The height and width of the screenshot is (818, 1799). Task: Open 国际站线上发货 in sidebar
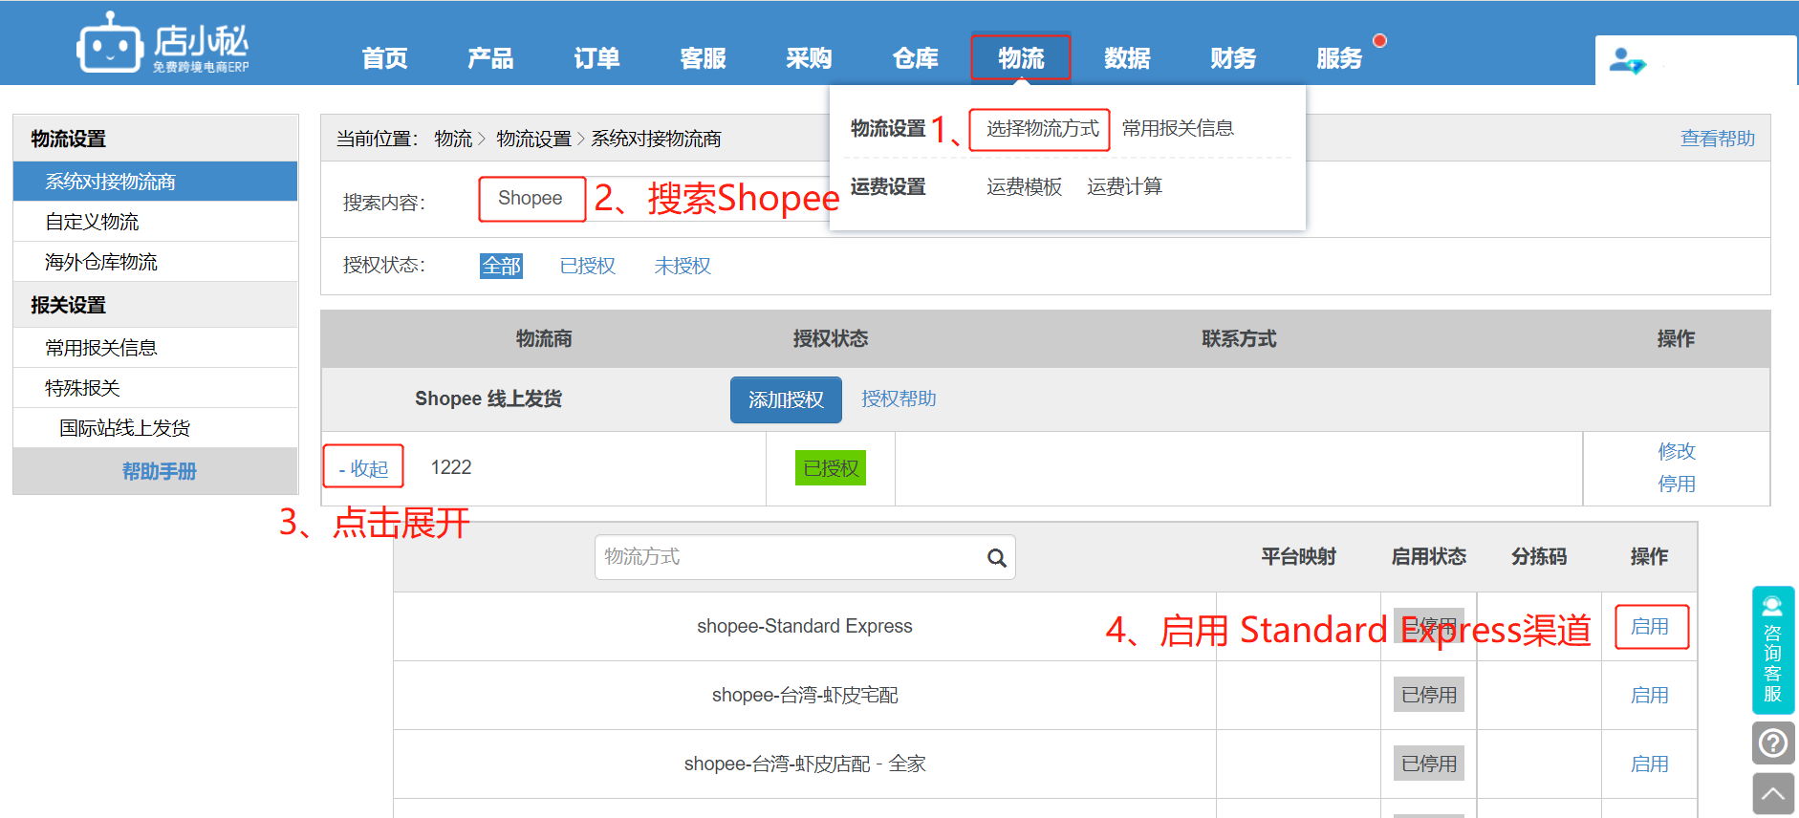point(155,428)
